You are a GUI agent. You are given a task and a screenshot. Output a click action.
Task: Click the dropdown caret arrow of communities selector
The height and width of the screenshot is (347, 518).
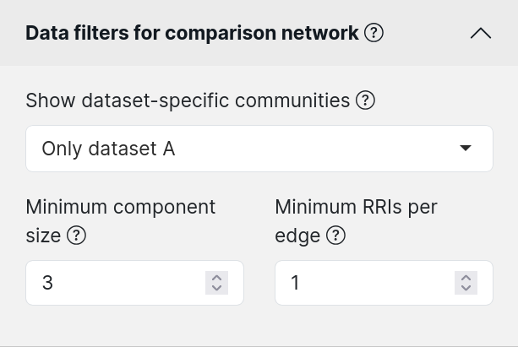point(466,148)
